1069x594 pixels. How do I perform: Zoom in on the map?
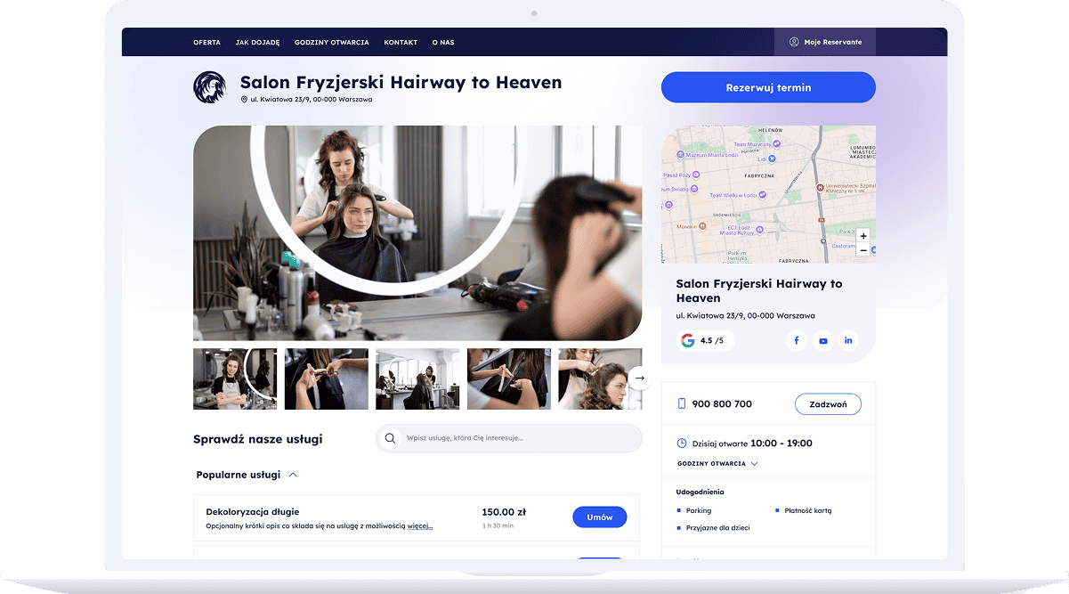(x=862, y=236)
